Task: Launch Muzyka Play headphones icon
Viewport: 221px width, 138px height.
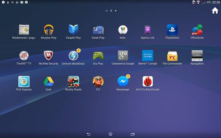Action: click(49, 30)
